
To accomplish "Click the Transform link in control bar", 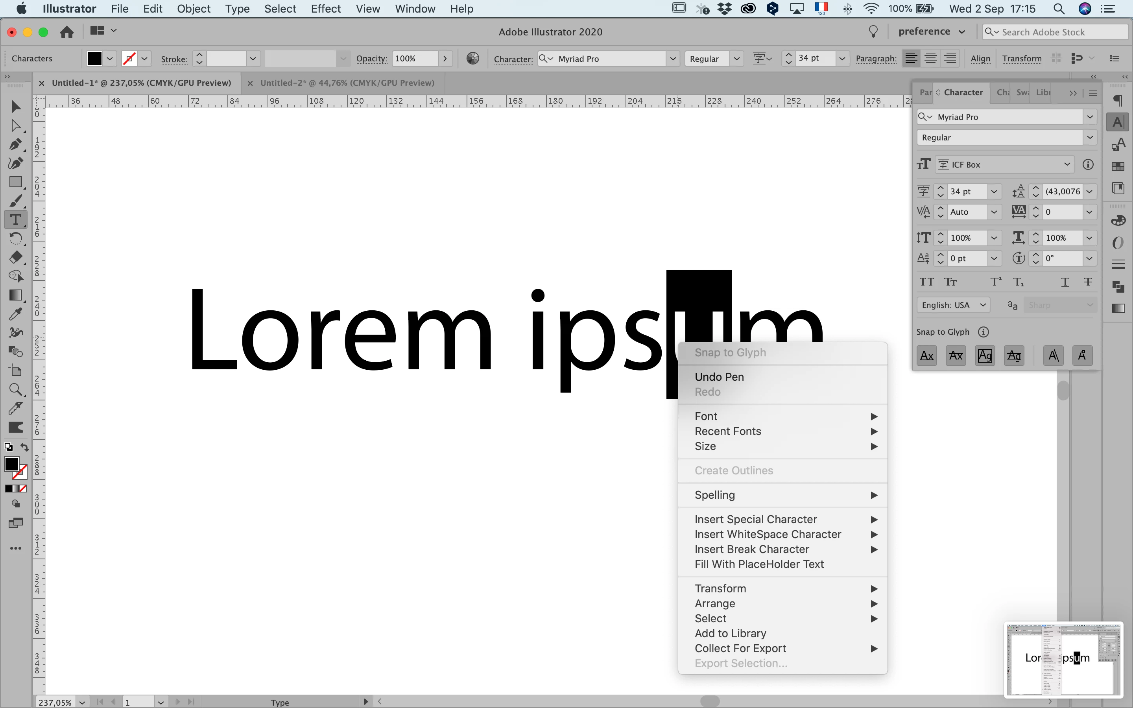I will 1022,59.
